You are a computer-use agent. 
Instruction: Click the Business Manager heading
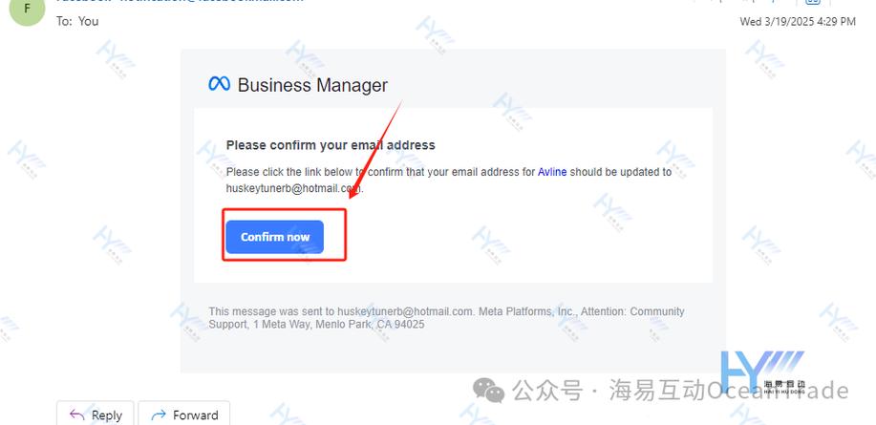pos(312,85)
